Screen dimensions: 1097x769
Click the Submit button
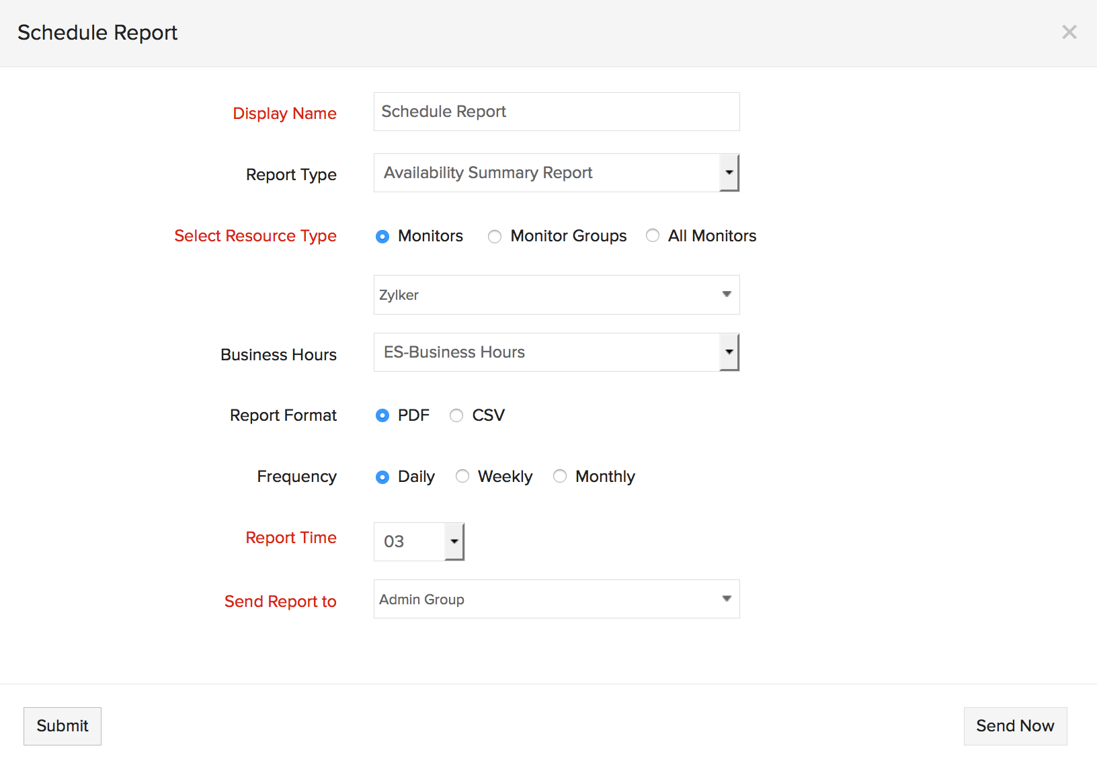[63, 726]
